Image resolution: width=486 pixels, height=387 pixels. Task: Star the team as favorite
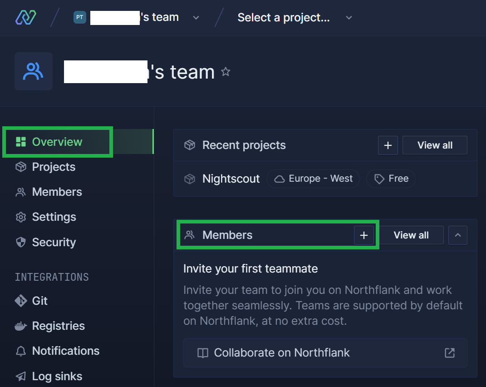(226, 72)
